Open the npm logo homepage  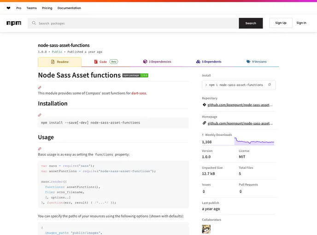tap(14, 23)
